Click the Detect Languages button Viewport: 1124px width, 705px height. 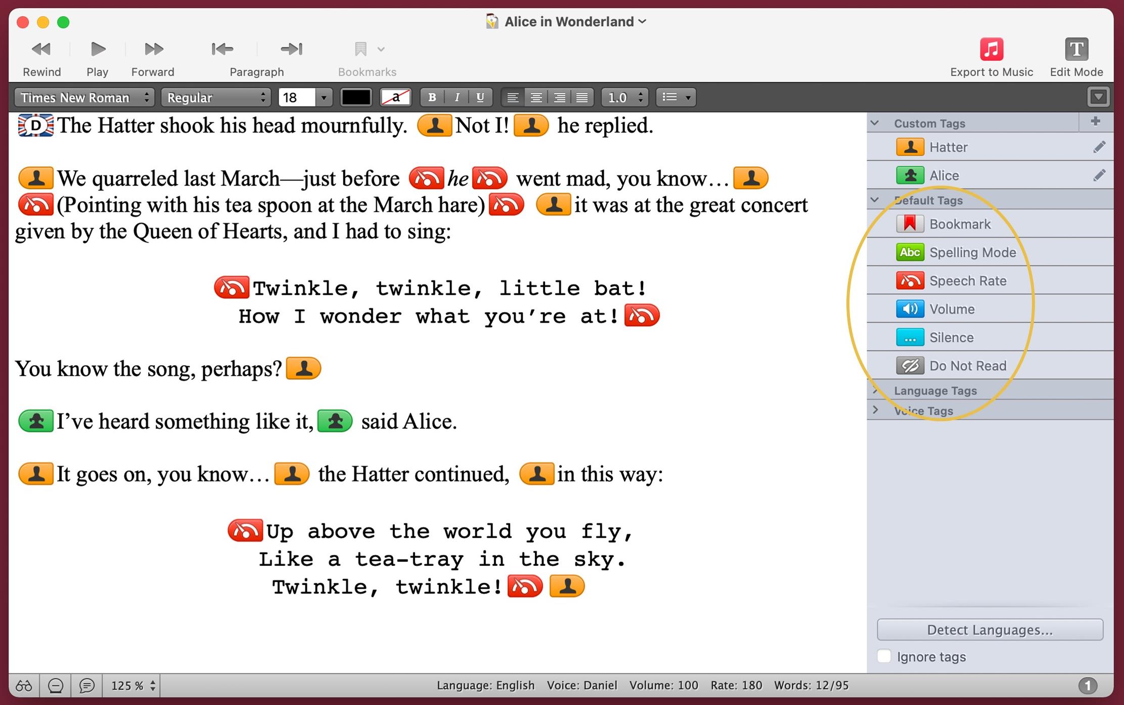coord(990,630)
